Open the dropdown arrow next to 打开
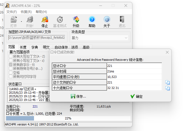183x131 pixels. (21, 22)
